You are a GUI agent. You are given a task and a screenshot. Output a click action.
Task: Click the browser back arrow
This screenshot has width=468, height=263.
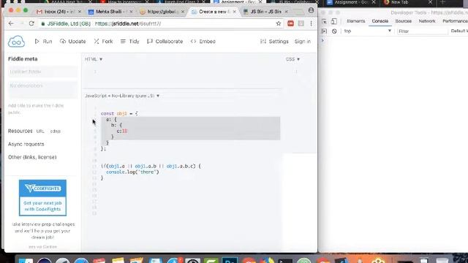(11, 23)
